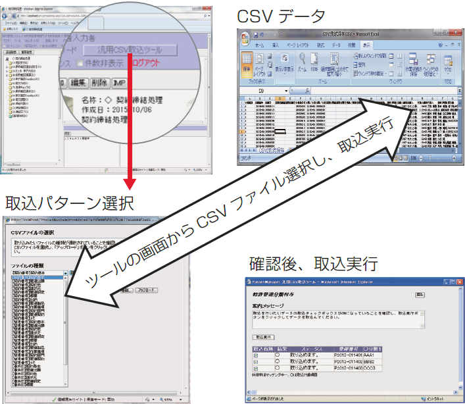This screenshot has height=404, width=465.
Task: Switch to the データ tab in Excel
Action: (x=335, y=45)
